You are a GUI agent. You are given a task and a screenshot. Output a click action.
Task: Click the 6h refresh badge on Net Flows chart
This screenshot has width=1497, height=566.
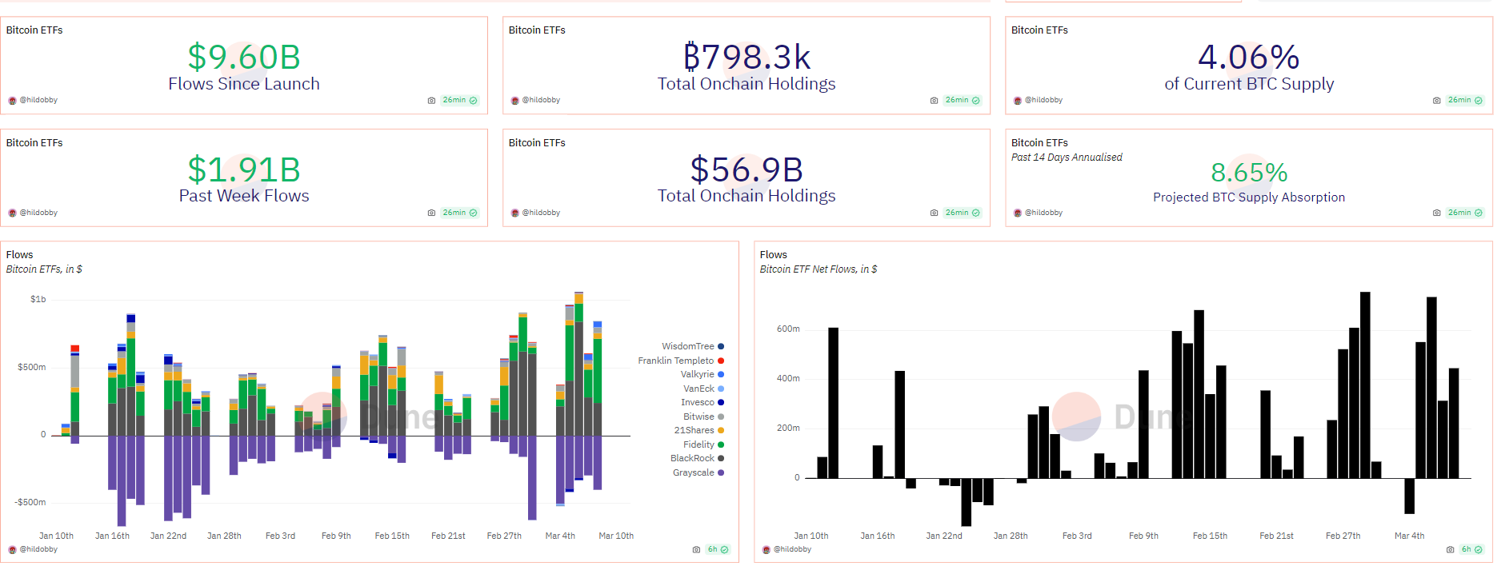click(1471, 550)
